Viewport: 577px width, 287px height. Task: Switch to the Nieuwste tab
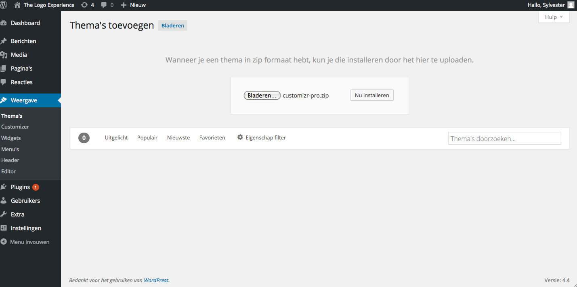click(178, 137)
